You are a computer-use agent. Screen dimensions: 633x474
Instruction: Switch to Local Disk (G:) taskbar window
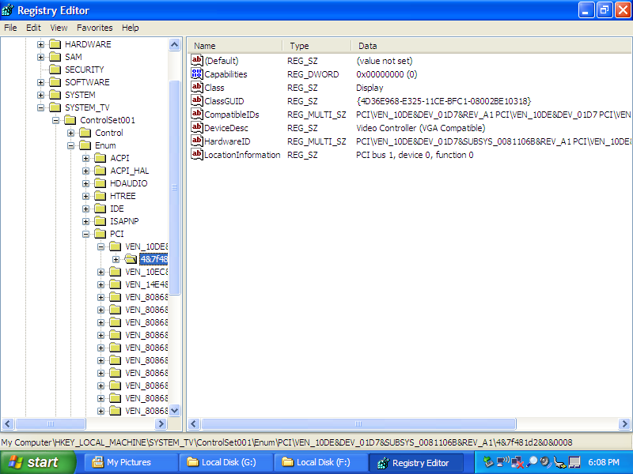pyautogui.click(x=226, y=462)
